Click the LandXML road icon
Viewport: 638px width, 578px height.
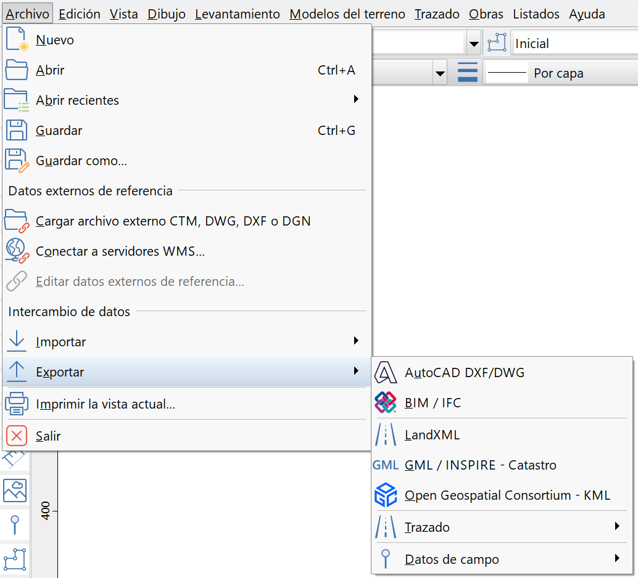386,435
